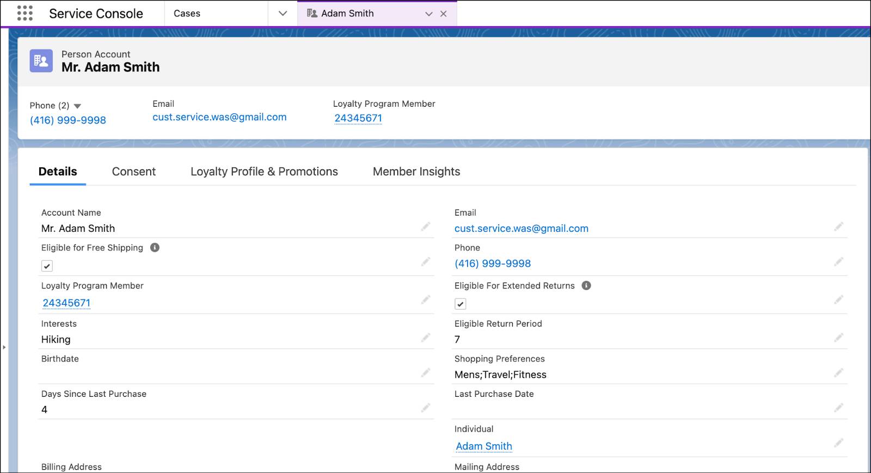Edit the Account Name field pencil

426,226
